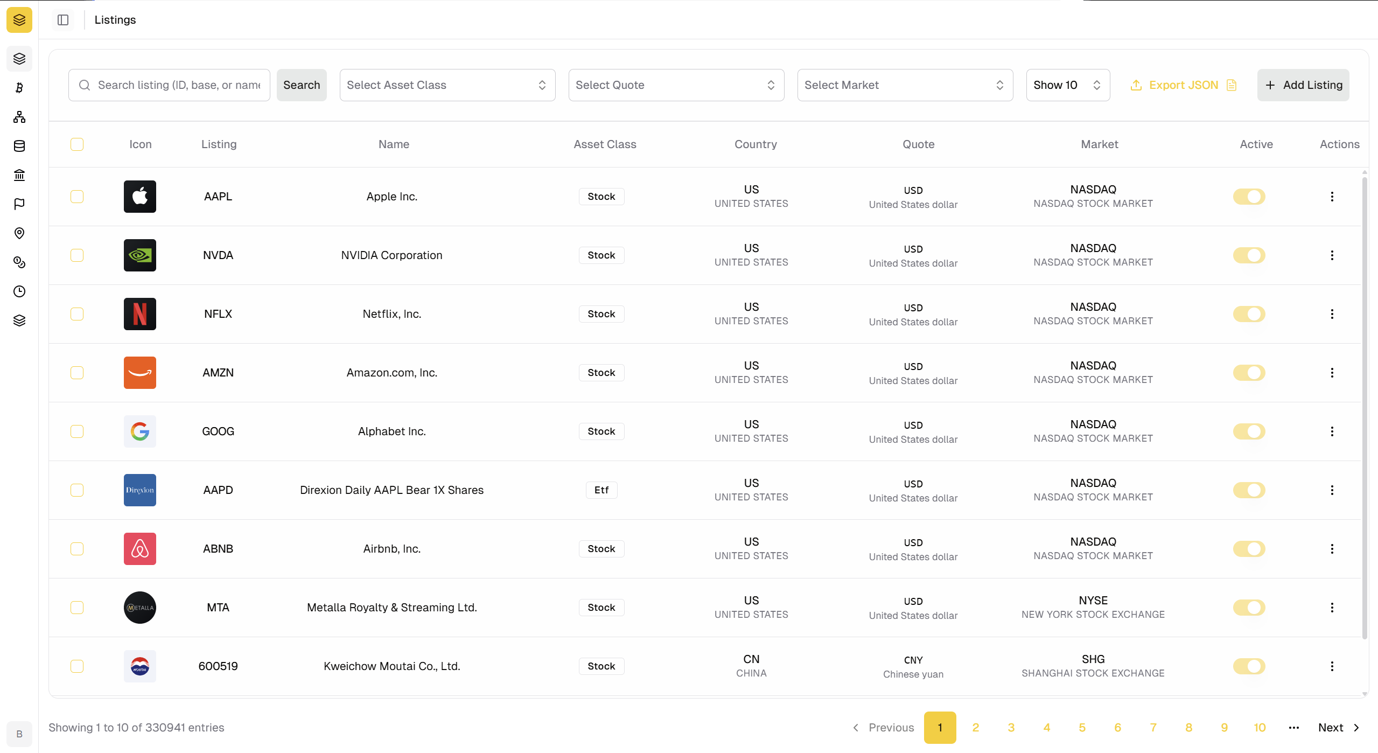This screenshot has width=1378, height=753.
Task: Open the network hierarchy sidebar icon
Action: 19,117
